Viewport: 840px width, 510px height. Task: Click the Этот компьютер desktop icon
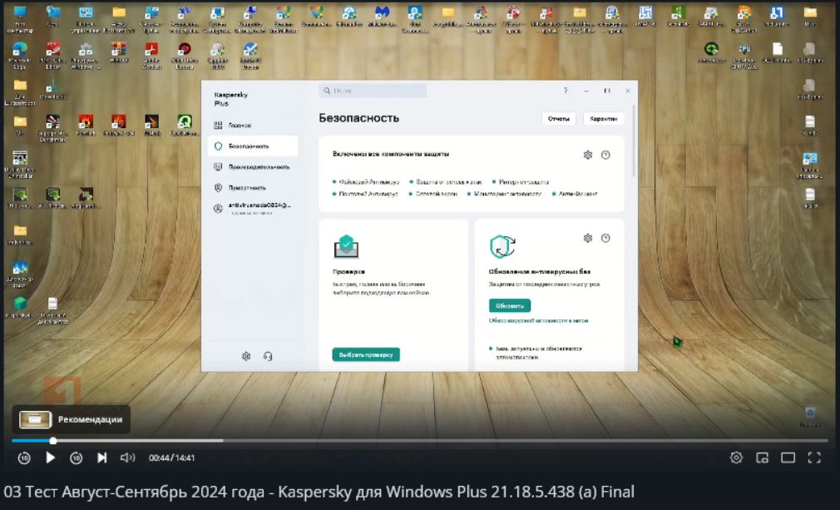point(20,19)
